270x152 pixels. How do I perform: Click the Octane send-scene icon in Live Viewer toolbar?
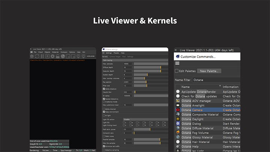tap(32, 56)
